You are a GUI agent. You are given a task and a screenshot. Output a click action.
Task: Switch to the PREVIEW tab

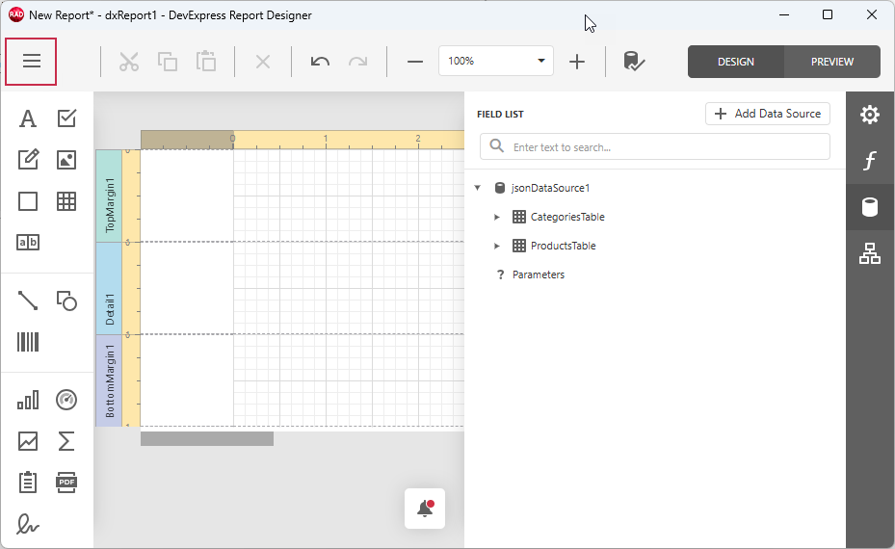(x=832, y=62)
